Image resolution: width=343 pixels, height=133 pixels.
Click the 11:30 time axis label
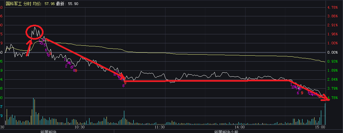pos(159,127)
